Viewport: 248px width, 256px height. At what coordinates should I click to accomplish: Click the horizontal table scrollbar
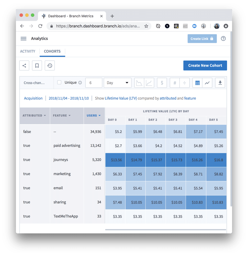[x=165, y=229]
